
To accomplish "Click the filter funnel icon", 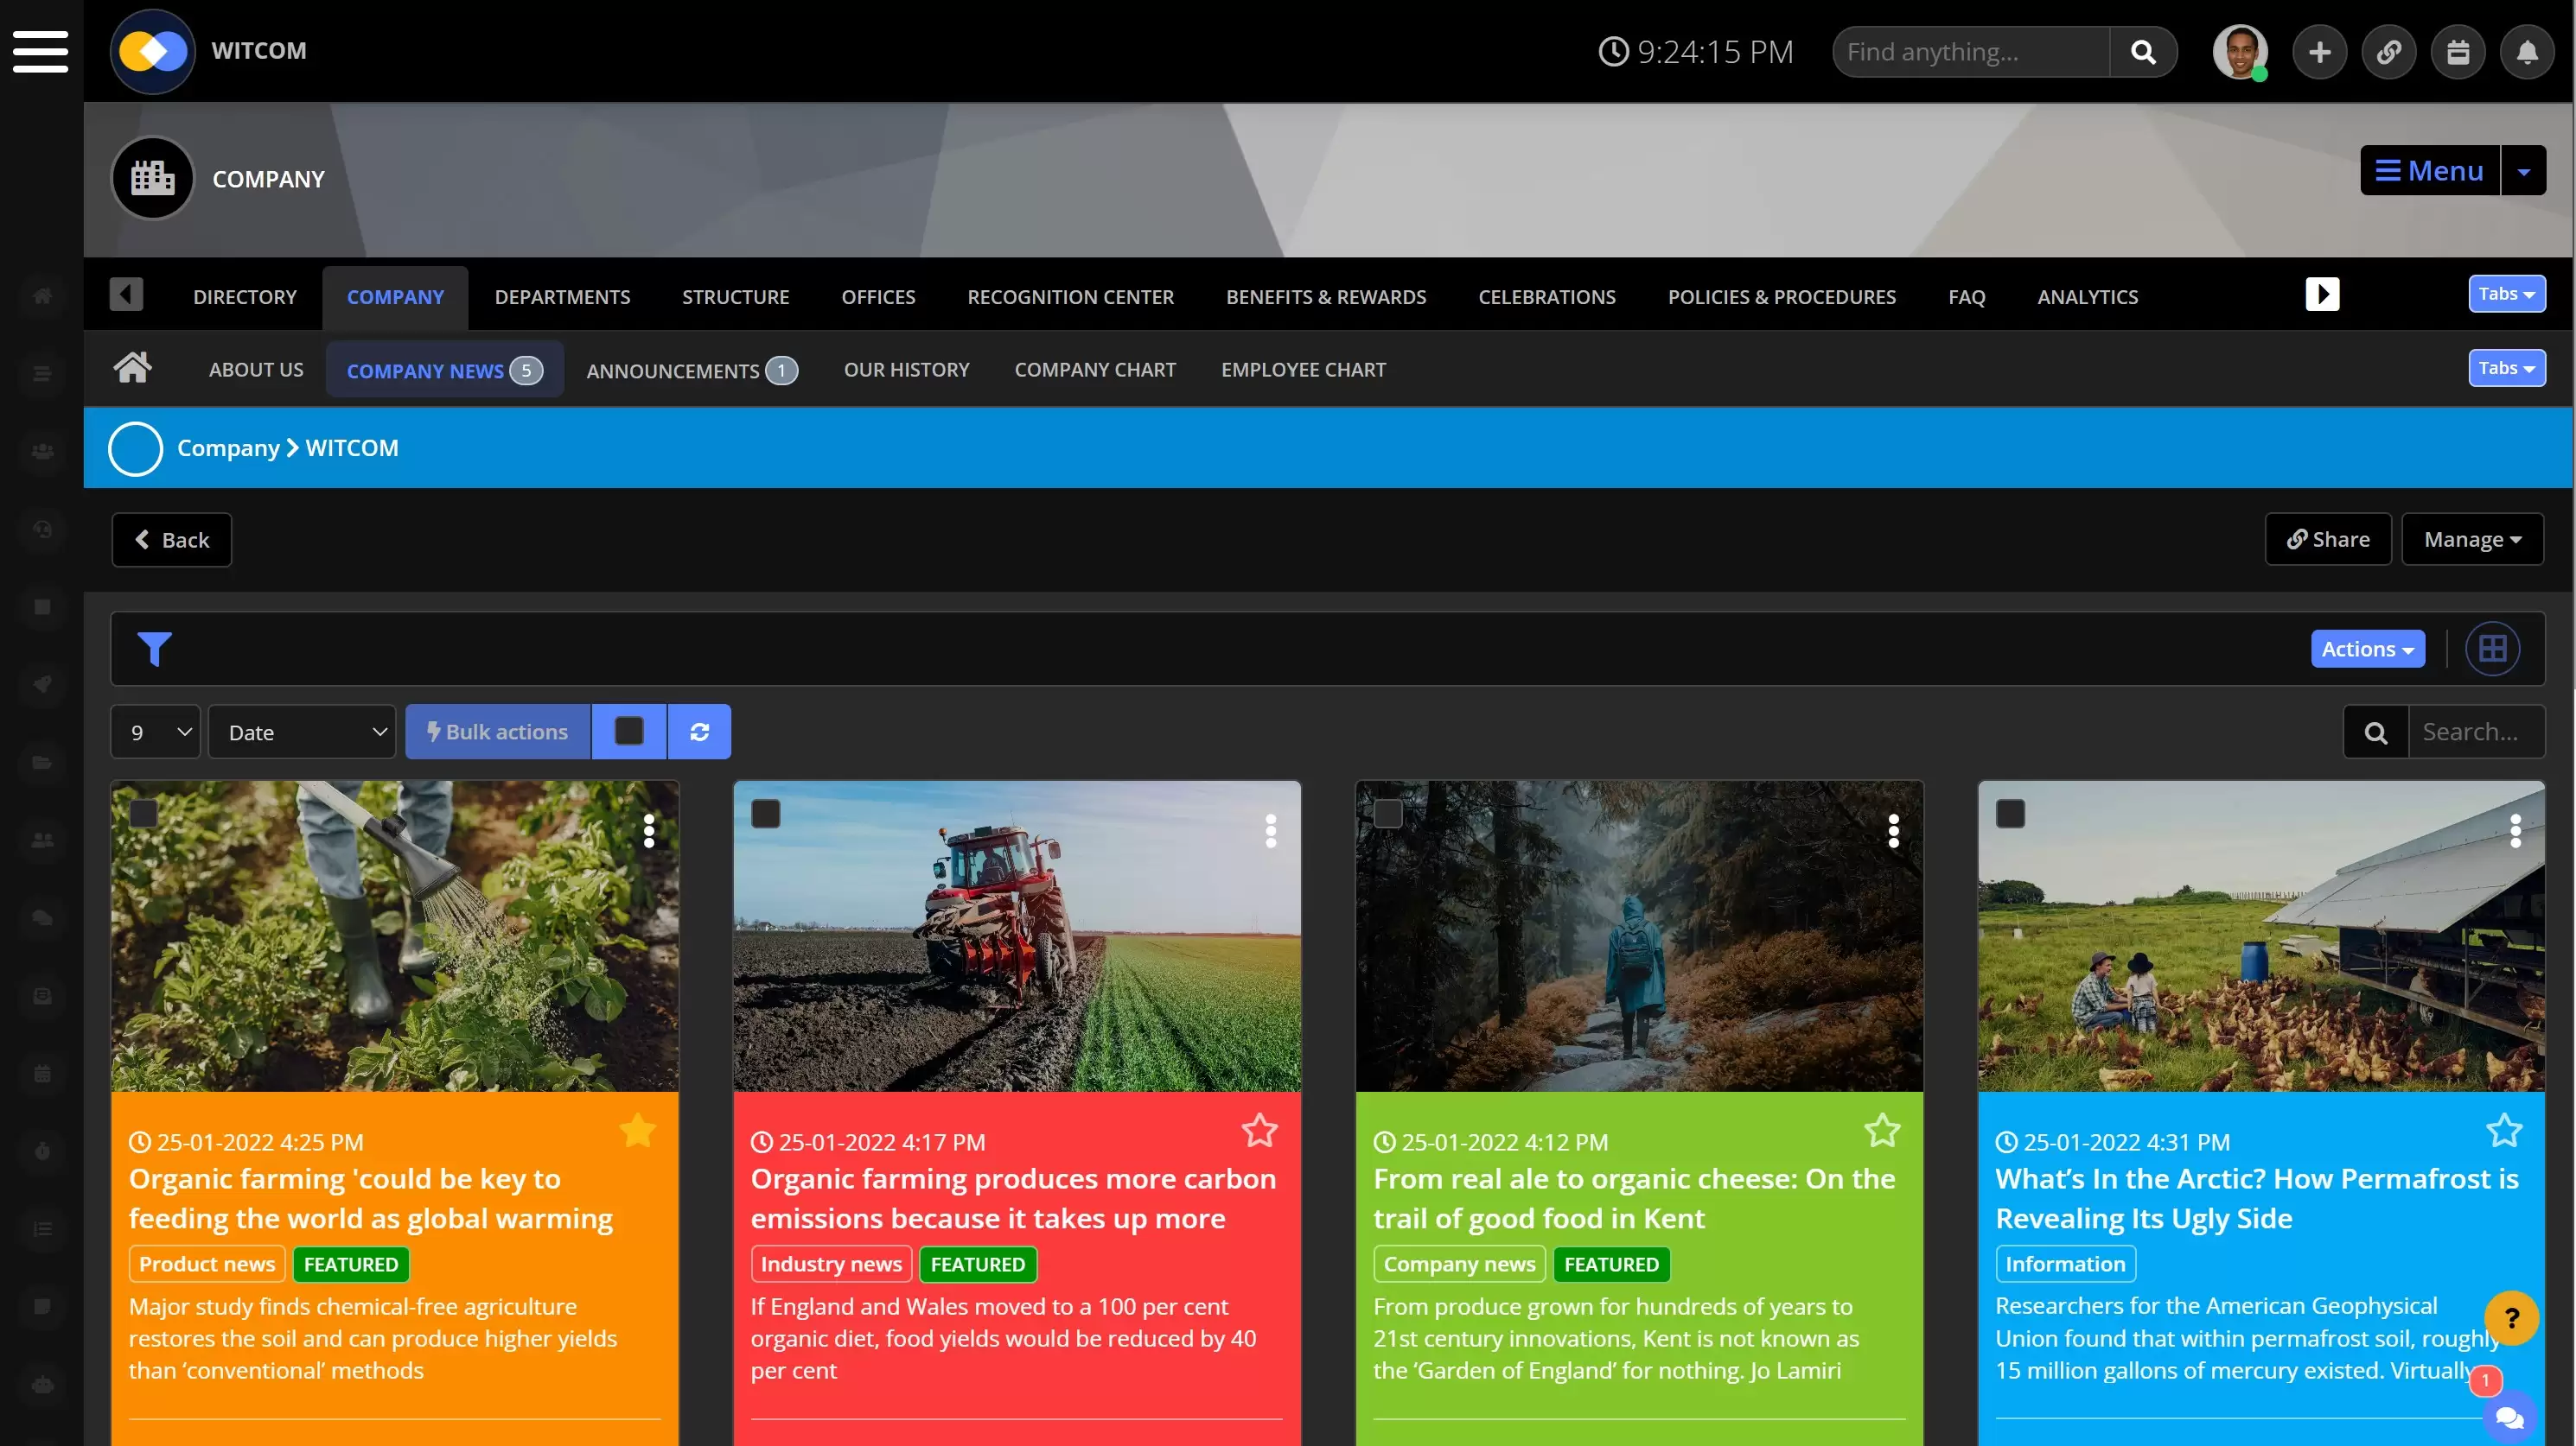I will [x=154, y=649].
